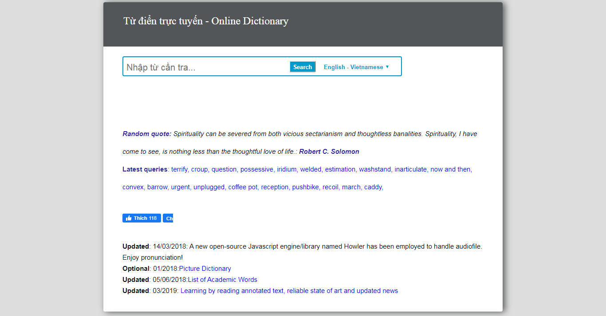Look up the latest query 'terrify'
Image resolution: width=606 pixels, height=316 pixels.
(x=179, y=169)
